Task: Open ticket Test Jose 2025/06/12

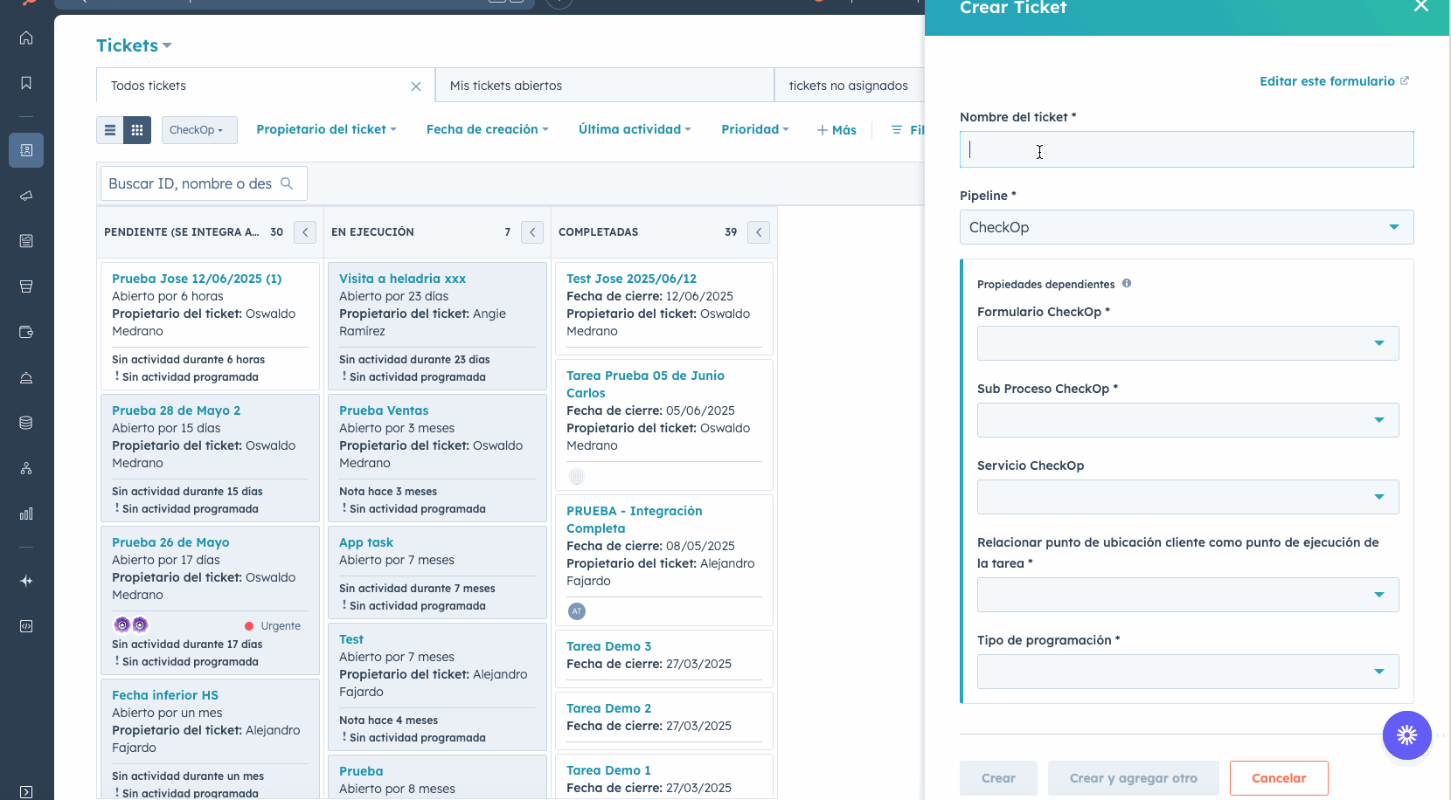Action: click(631, 279)
